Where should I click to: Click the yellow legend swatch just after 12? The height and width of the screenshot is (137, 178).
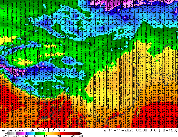46,133
